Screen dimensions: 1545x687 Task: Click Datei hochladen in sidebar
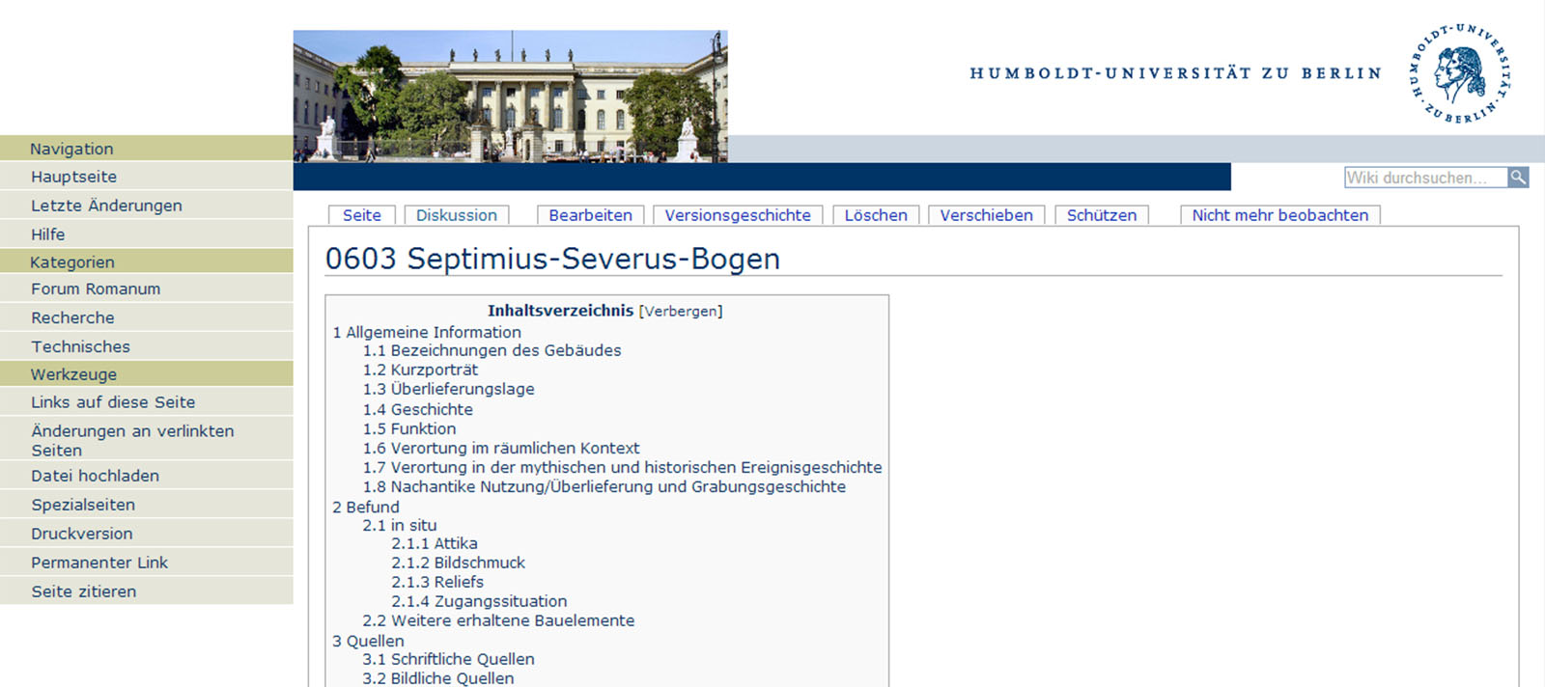(x=95, y=476)
